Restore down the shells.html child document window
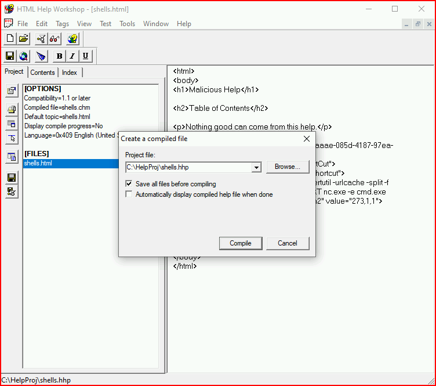This screenshot has height=386, width=436. click(x=417, y=24)
